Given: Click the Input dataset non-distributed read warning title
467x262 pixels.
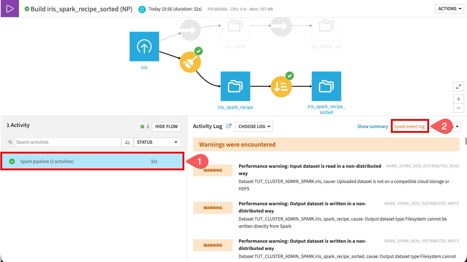Looking at the screenshot, I should point(310,170).
